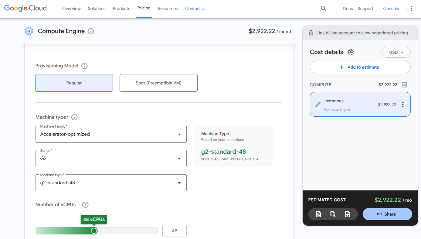This screenshot has width=421, height=239.
Task: Open the Products nav item
Action: click(x=121, y=9)
